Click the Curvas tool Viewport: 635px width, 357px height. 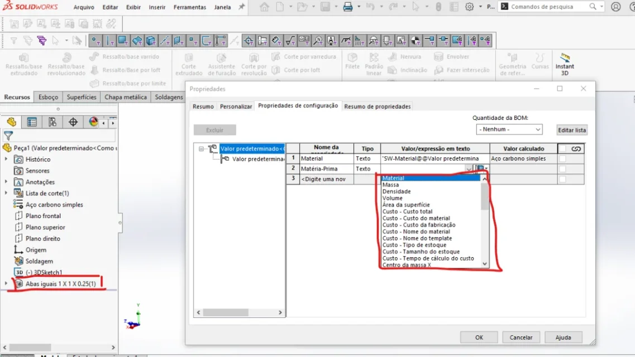click(540, 61)
